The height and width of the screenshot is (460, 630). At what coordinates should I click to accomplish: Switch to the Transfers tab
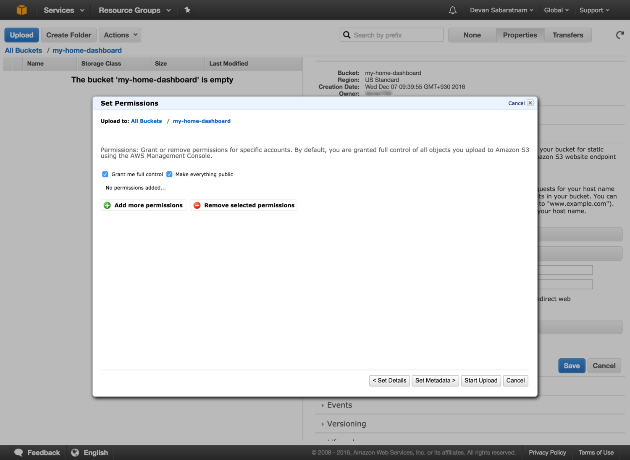point(568,35)
